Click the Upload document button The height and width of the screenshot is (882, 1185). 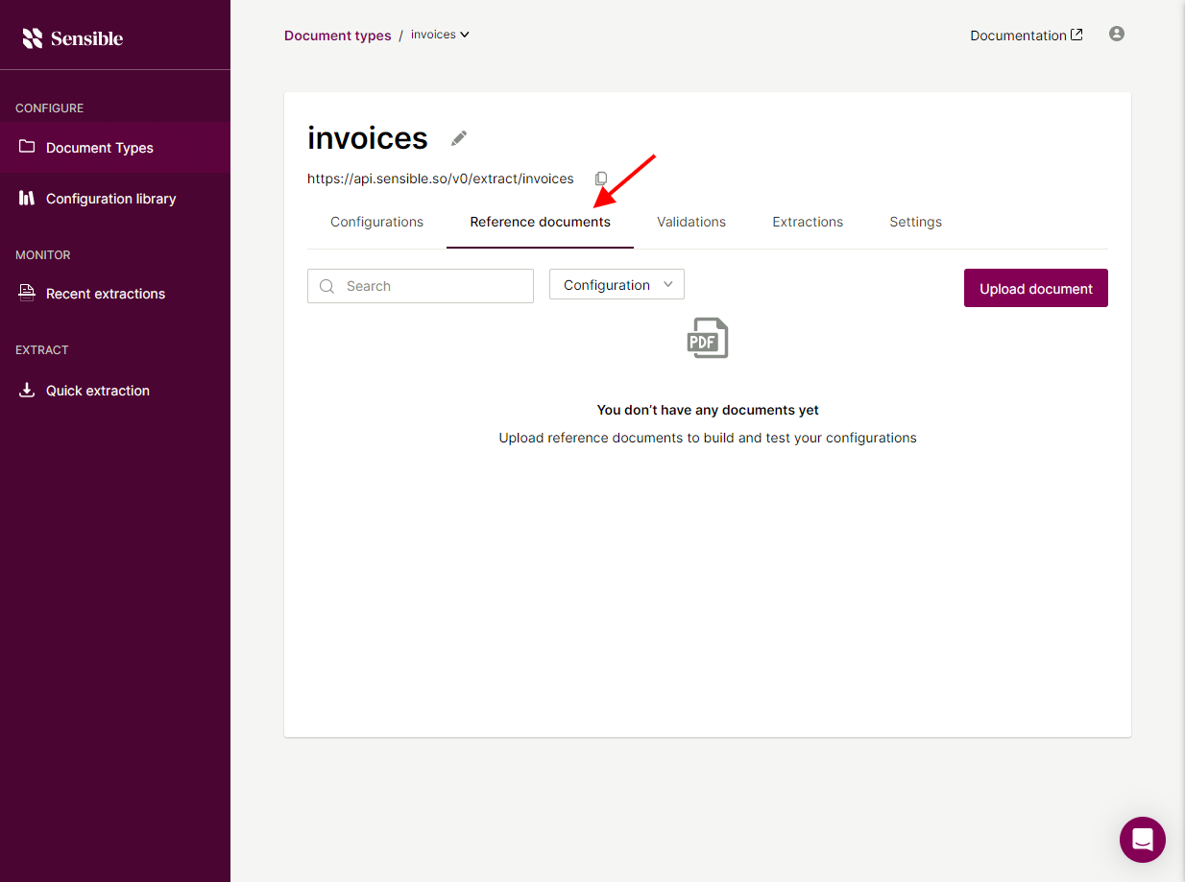click(x=1036, y=288)
